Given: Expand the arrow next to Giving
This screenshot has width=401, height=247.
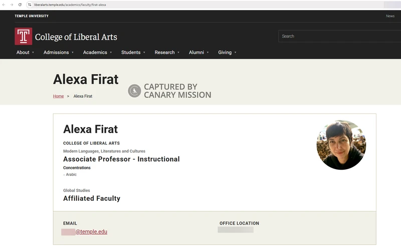Looking at the screenshot, I should coord(235,53).
